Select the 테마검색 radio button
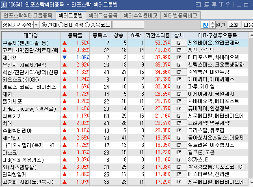 tap(61, 25)
